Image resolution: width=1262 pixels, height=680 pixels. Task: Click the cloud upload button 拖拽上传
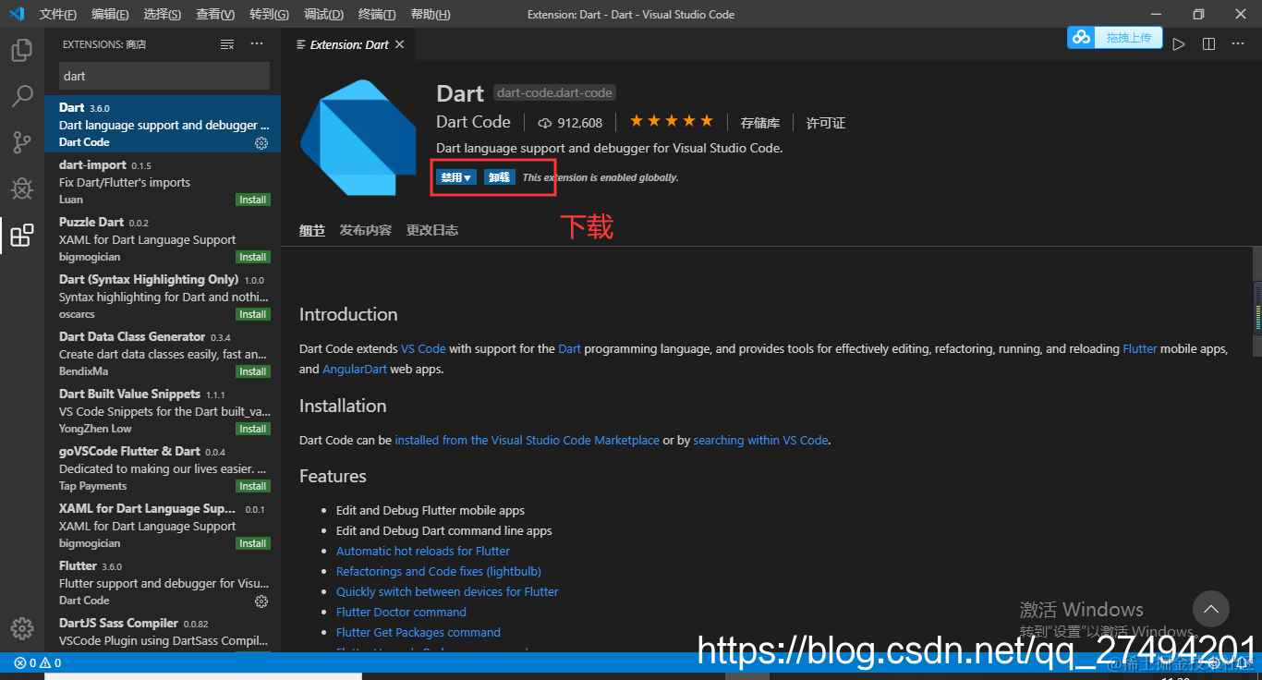tap(1115, 37)
